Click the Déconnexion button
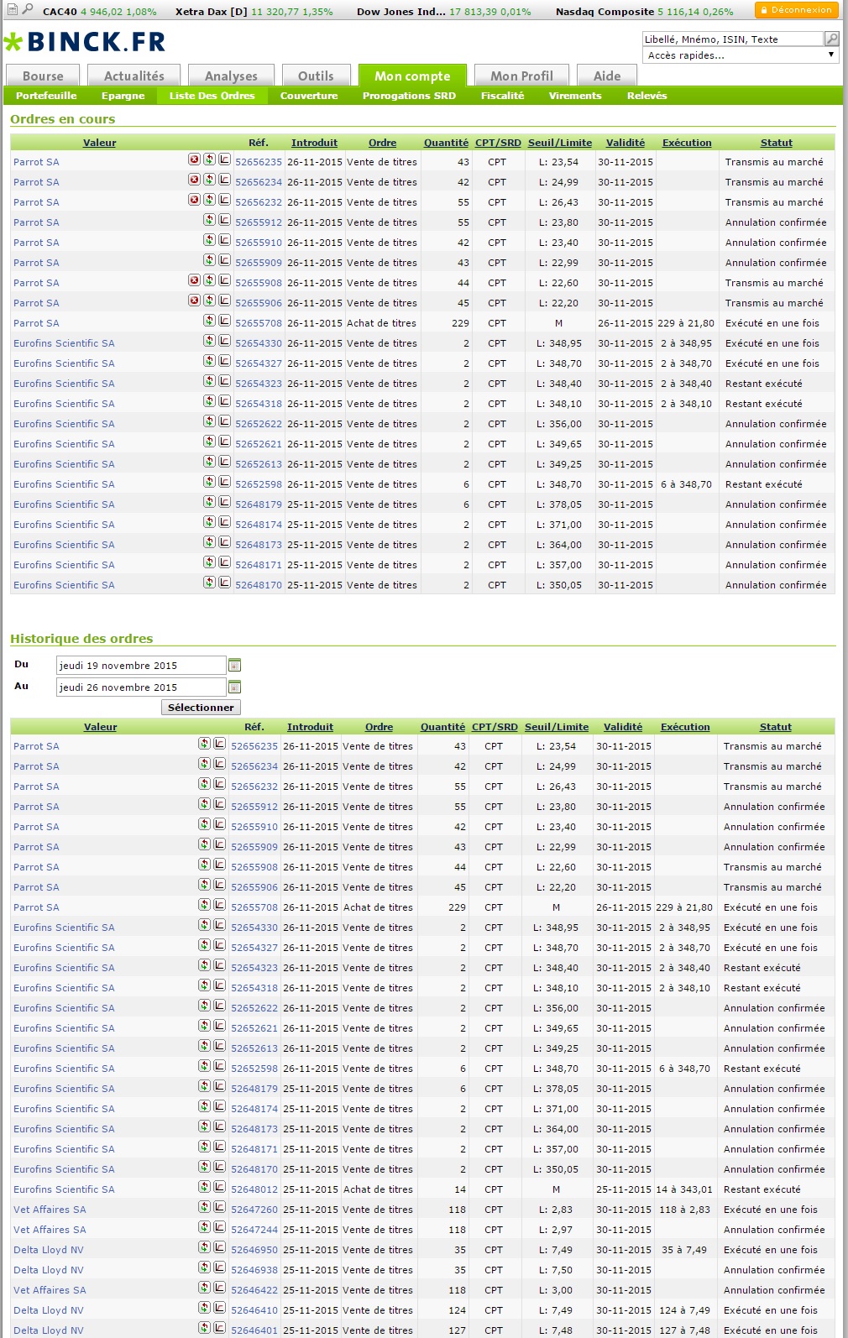 [796, 10]
